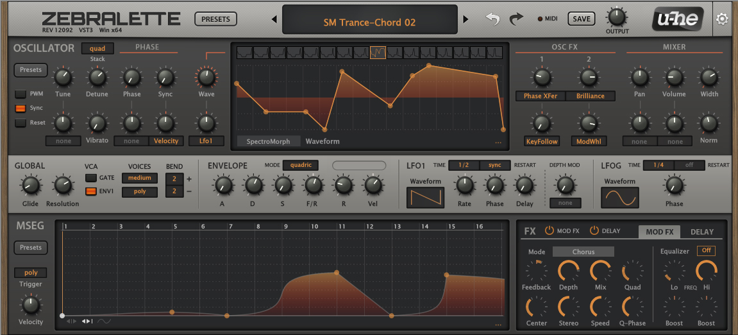This screenshot has width=738, height=335.
Task: Click the undo arrow icon
Action: [493, 19]
